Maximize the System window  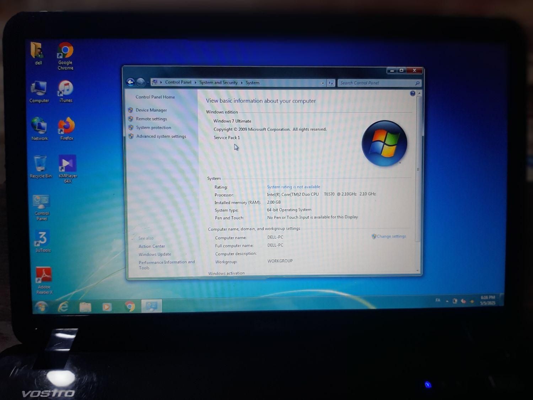tap(401, 70)
